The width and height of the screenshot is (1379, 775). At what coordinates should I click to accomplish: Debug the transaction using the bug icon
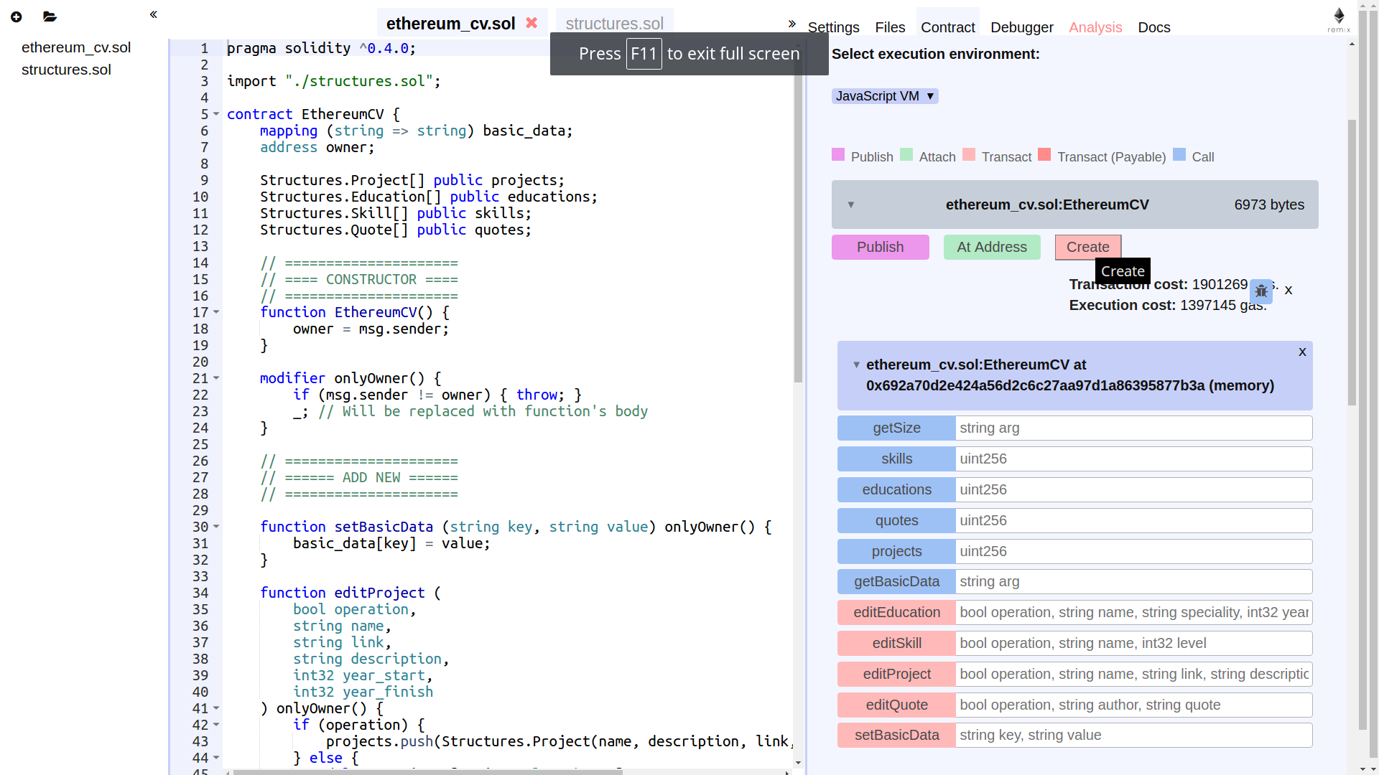pos(1261,291)
